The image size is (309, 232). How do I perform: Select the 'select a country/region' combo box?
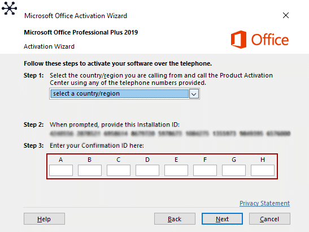[x=124, y=93]
